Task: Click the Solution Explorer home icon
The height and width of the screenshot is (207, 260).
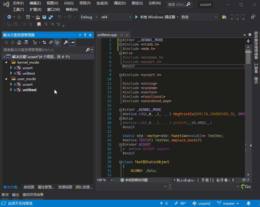Action: point(19,42)
